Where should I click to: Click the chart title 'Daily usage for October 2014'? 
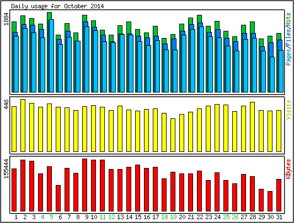click(57, 6)
